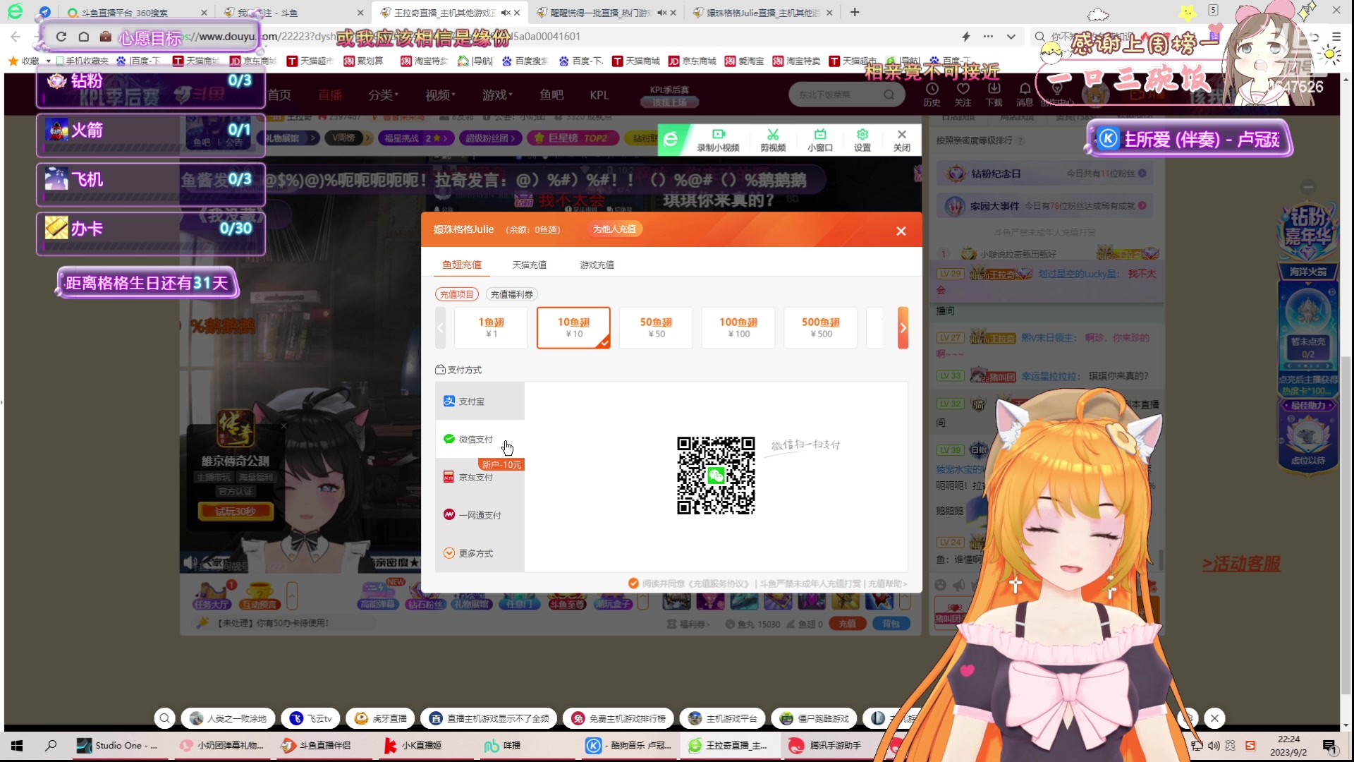Expand 视频 navigation dropdown
This screenshot has width=1354, height=762.
coord(440,95)
